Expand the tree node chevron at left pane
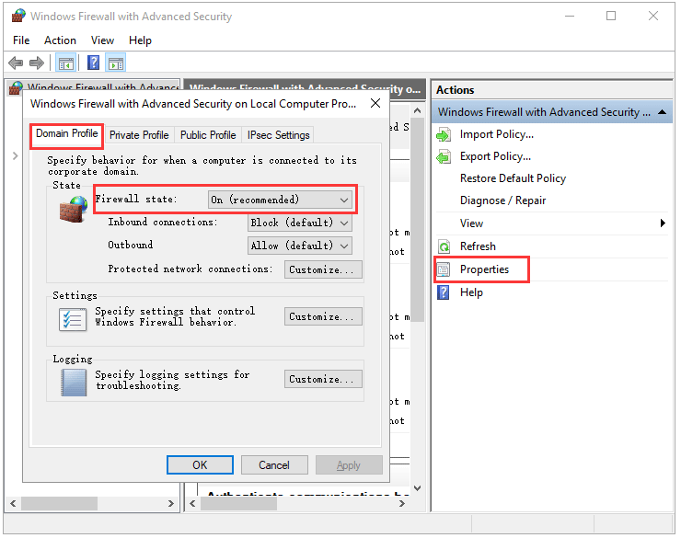681x538 pixels. [16, 155]
